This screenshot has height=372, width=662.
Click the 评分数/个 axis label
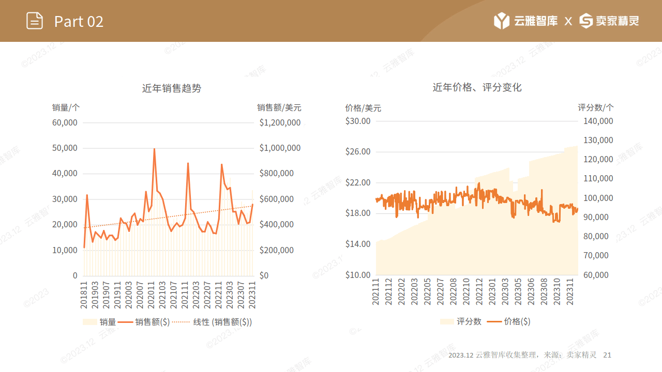[x=596, y=107]
